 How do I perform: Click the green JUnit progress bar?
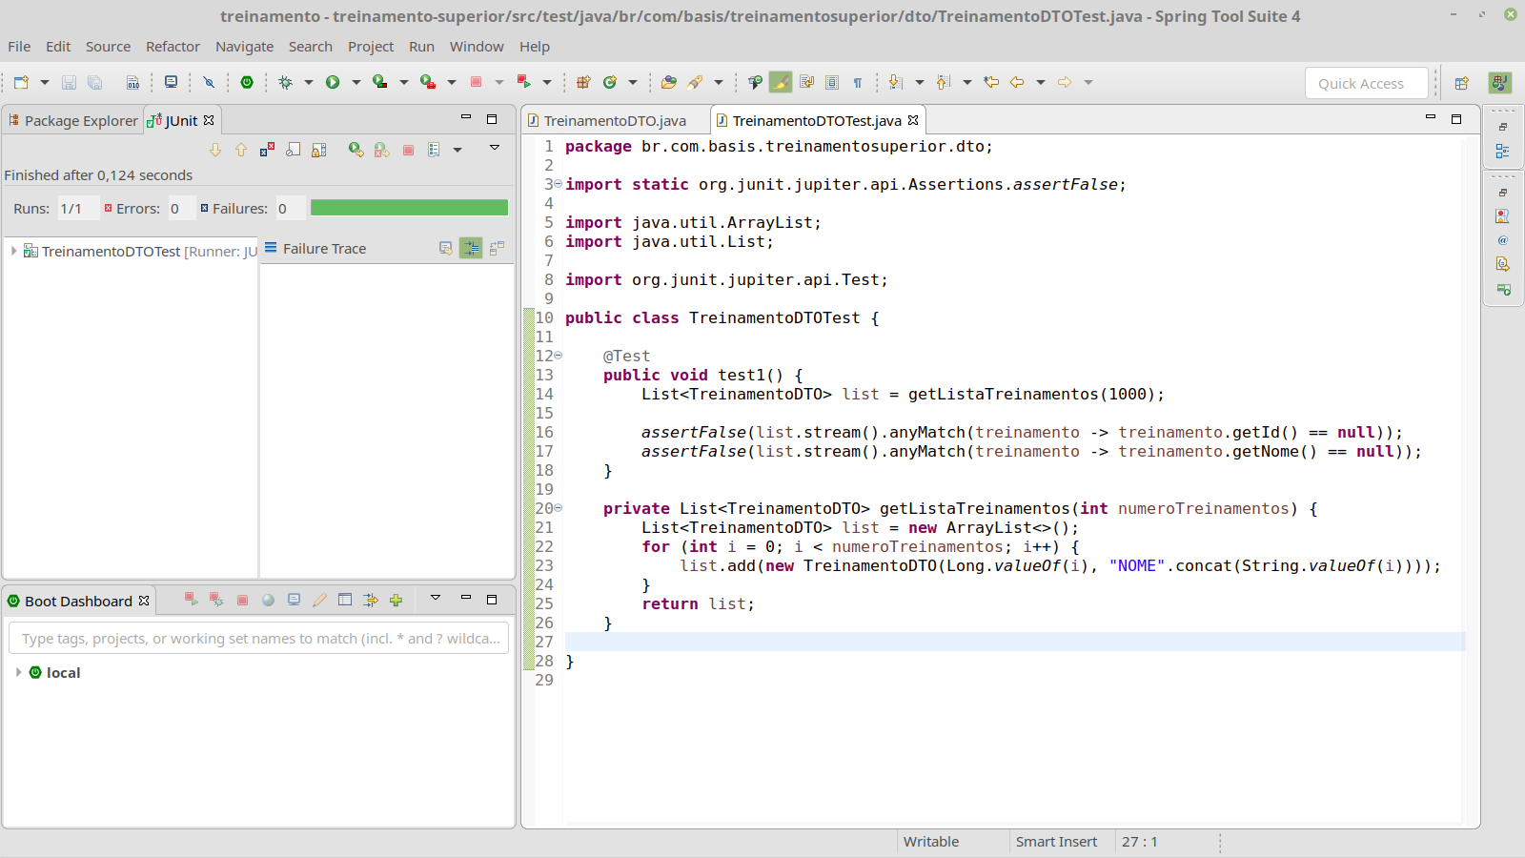(x=409, y=208)
